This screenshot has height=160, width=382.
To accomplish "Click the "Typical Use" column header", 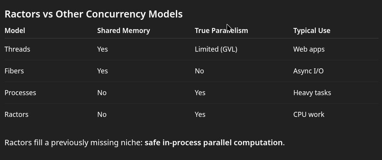I will click(312, 31).
